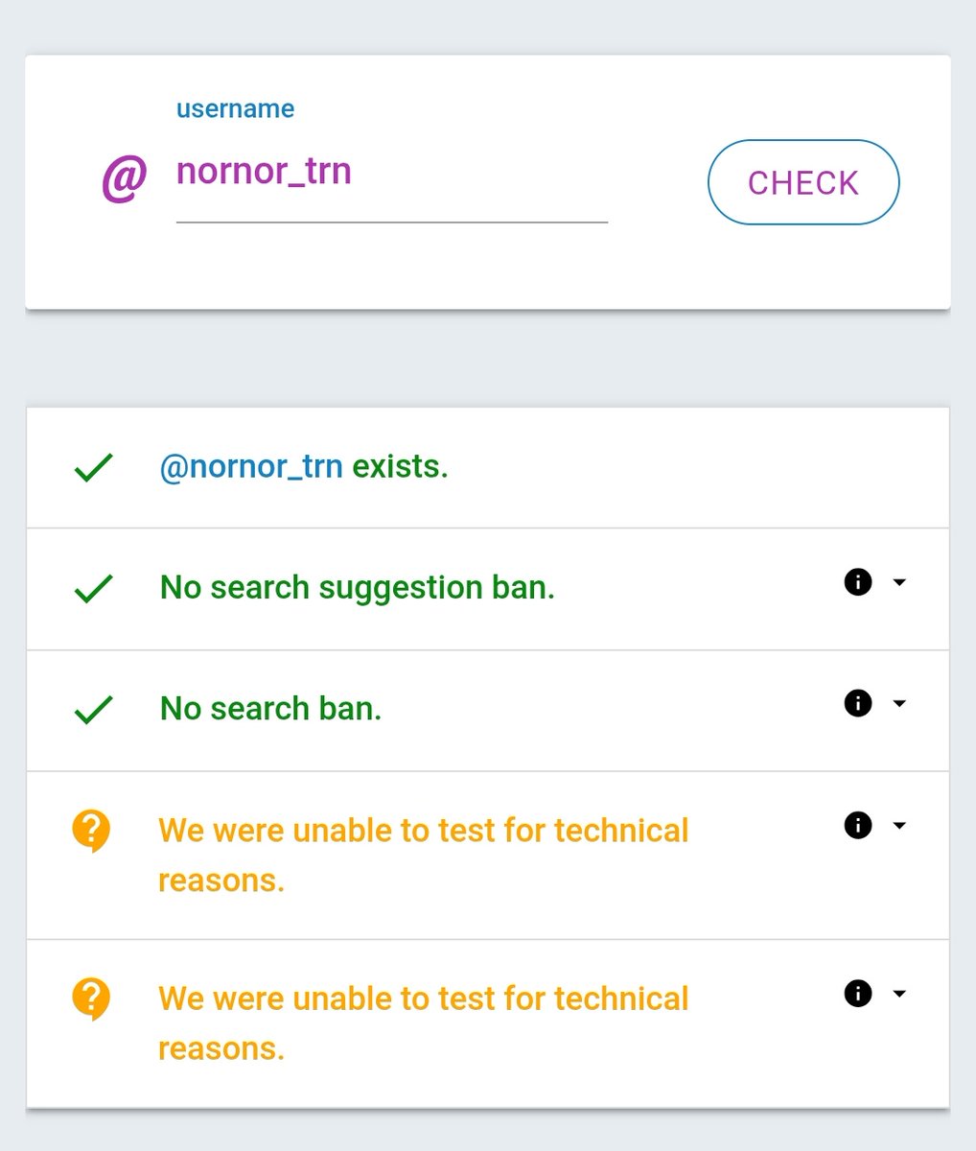
Task: Expand last unable-to-test row arrow
Action: pos(899,994)
